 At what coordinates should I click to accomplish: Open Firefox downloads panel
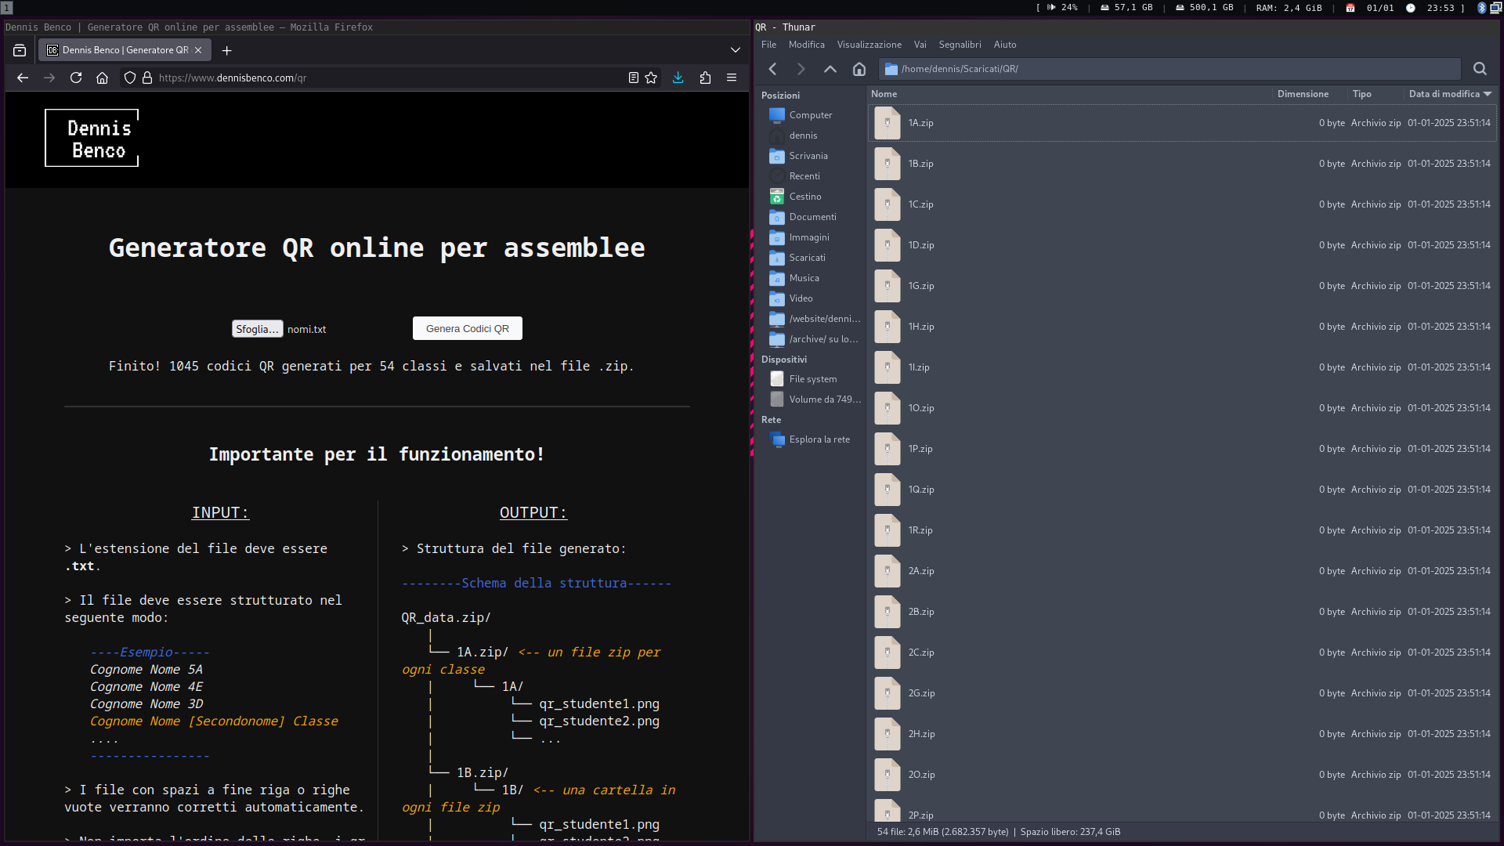[x=678, y=78]
